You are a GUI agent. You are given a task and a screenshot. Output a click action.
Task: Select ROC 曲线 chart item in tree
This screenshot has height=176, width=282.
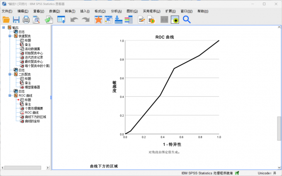pyautogui.click(x=32, y=112)
